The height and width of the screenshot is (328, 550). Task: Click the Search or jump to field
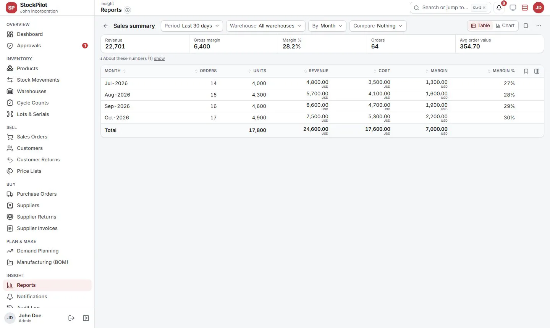pos(450,8)
